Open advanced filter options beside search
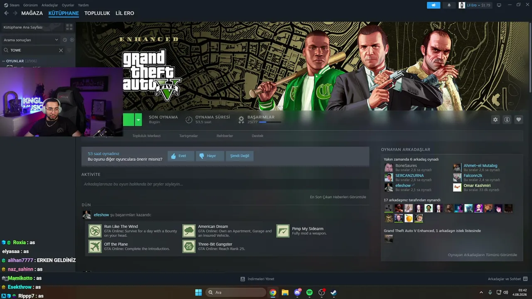Viewport: 532px width, 299px height. pyautogui.click(x=69, y=50)
